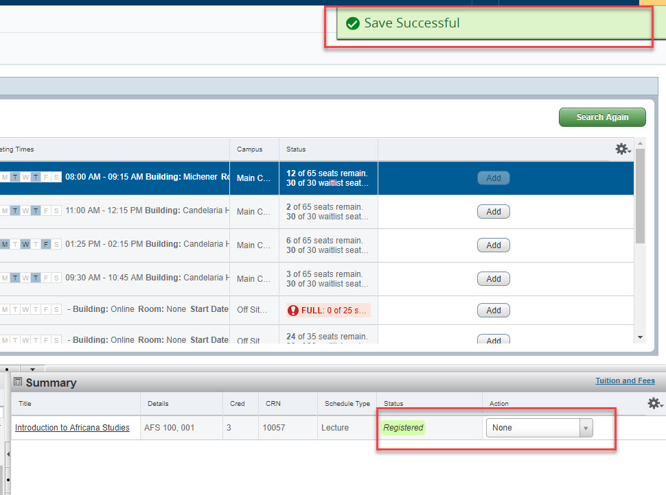Open the Summary panel settings gear
Screen dimensions: 666x495
pyautogui.click(x=654, y=404)
